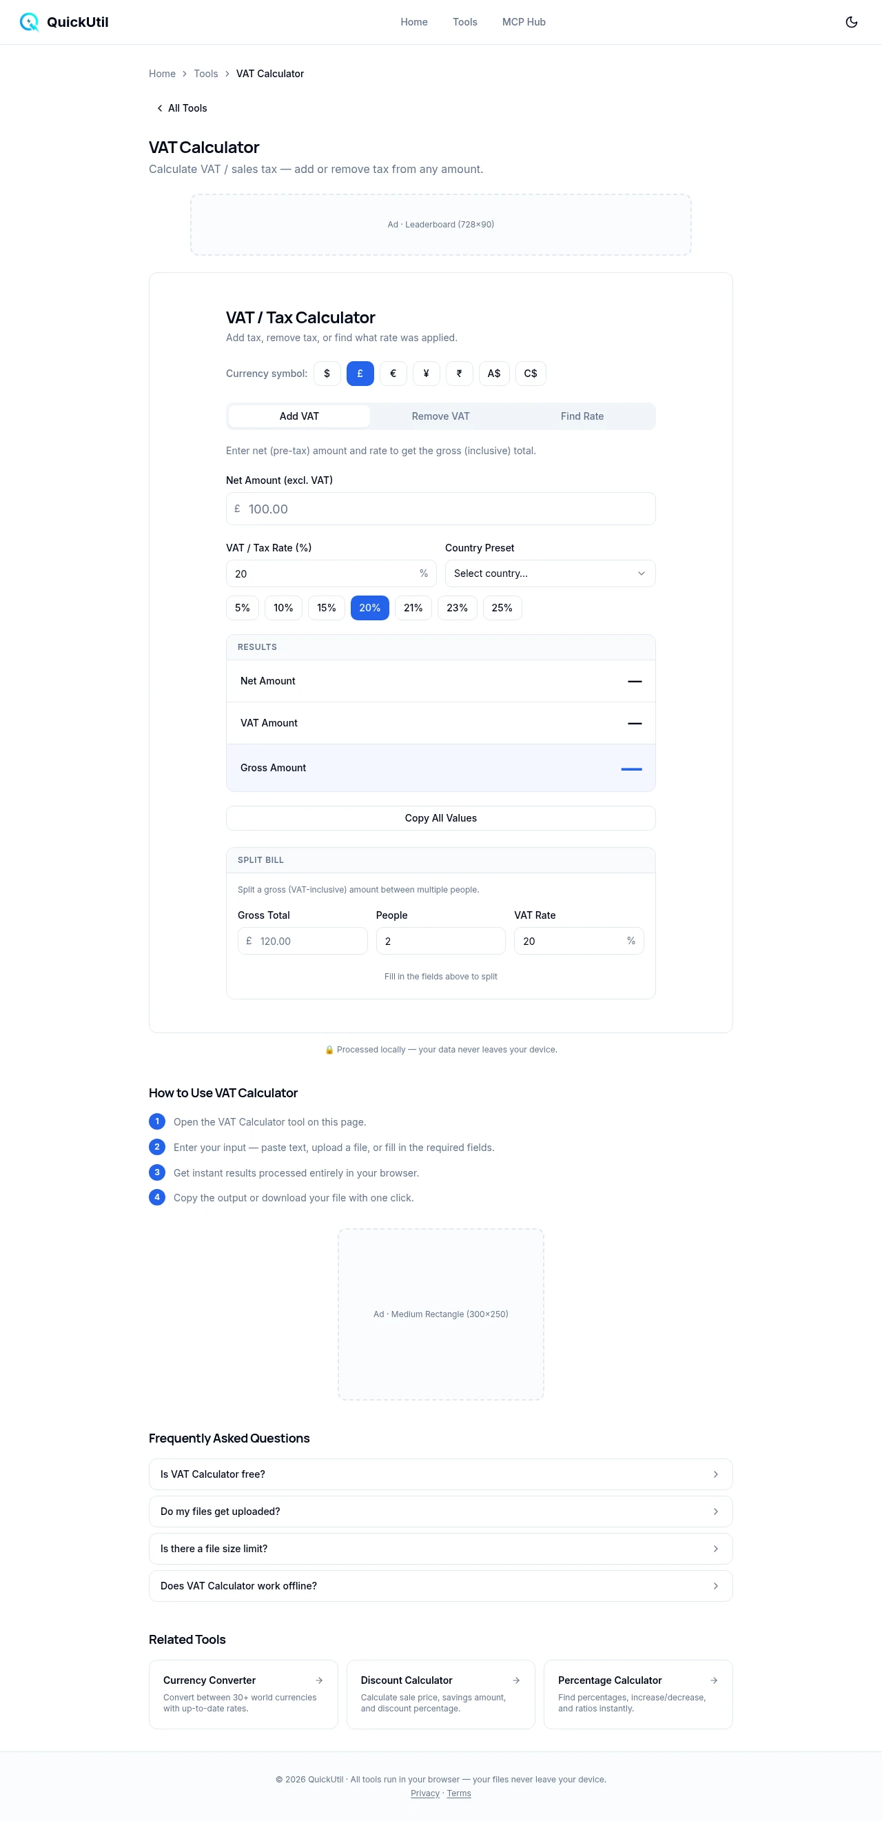Switch to the Remove VAT tab
Screen dimensions: 882x1821
[x=440, y=416]
